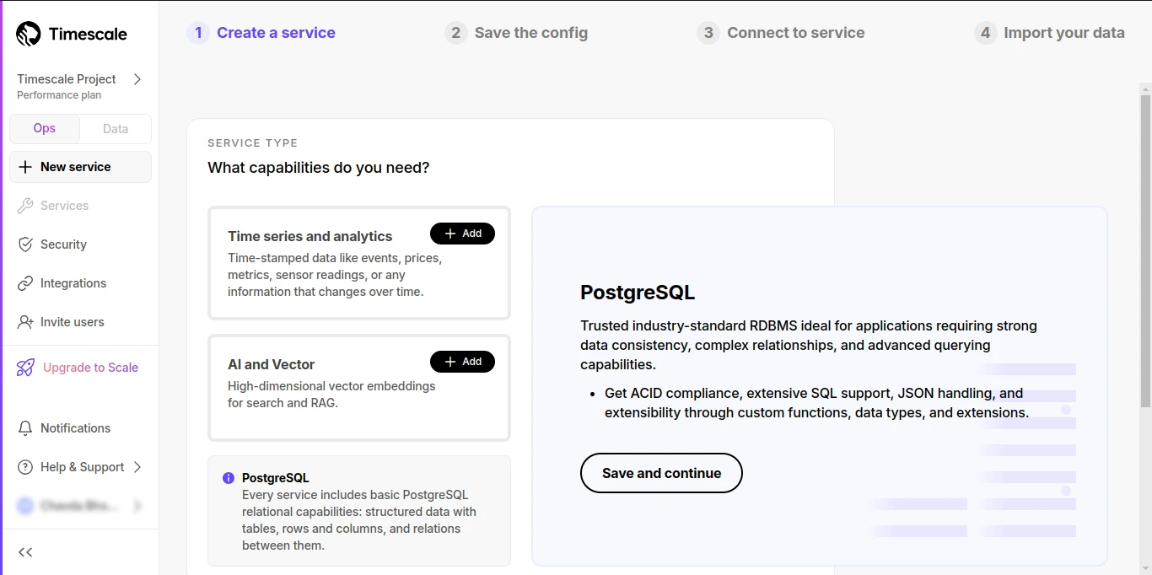Click the New service button
The width and height of the screenshot is (1152, 575).
pyautogui.click(x=80, y=167)
